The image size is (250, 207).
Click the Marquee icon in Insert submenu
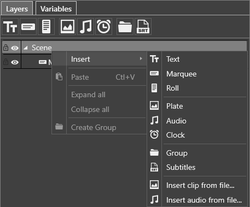(x=154, y=73)
